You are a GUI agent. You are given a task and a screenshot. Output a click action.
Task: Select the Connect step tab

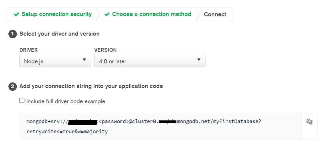[x=215, y=14]
